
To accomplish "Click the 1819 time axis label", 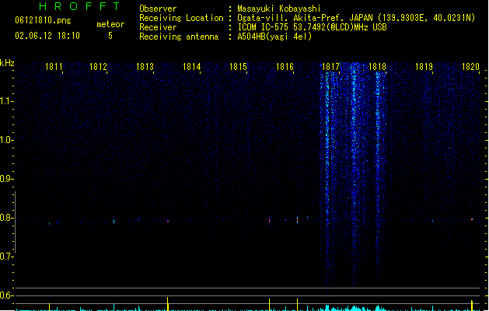I will [x=424, y=67].
